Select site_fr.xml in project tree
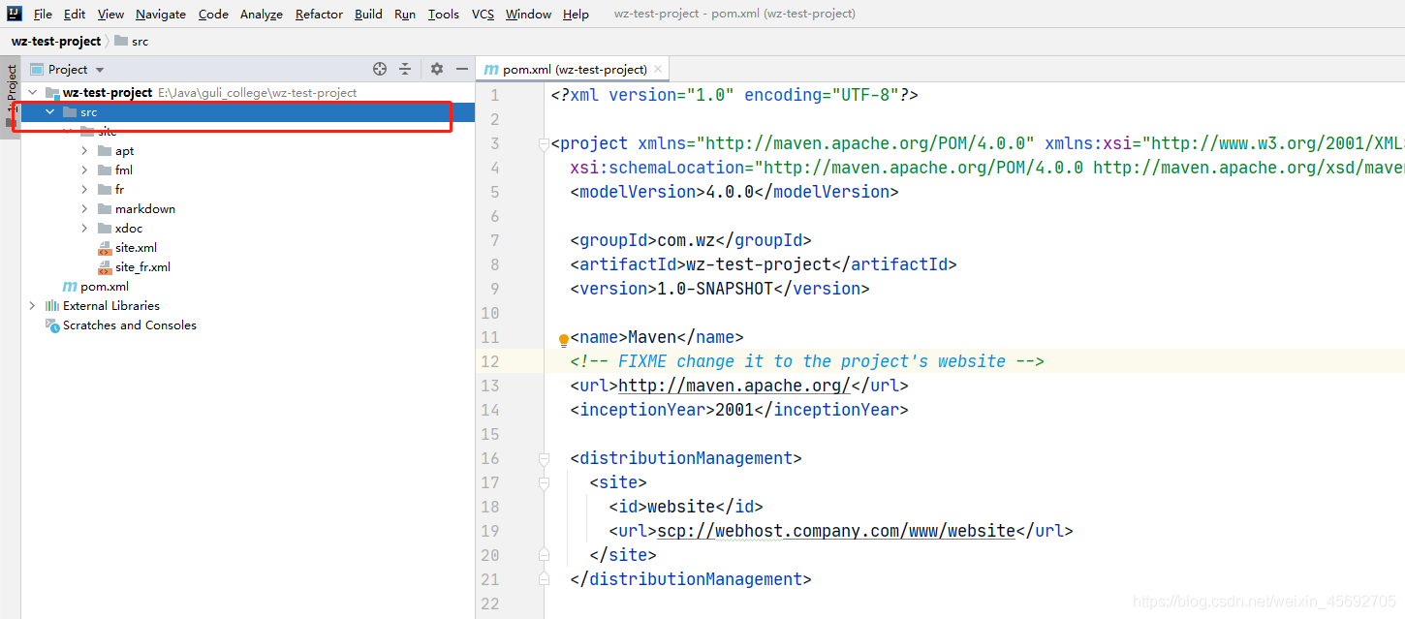 coord(142,267)
